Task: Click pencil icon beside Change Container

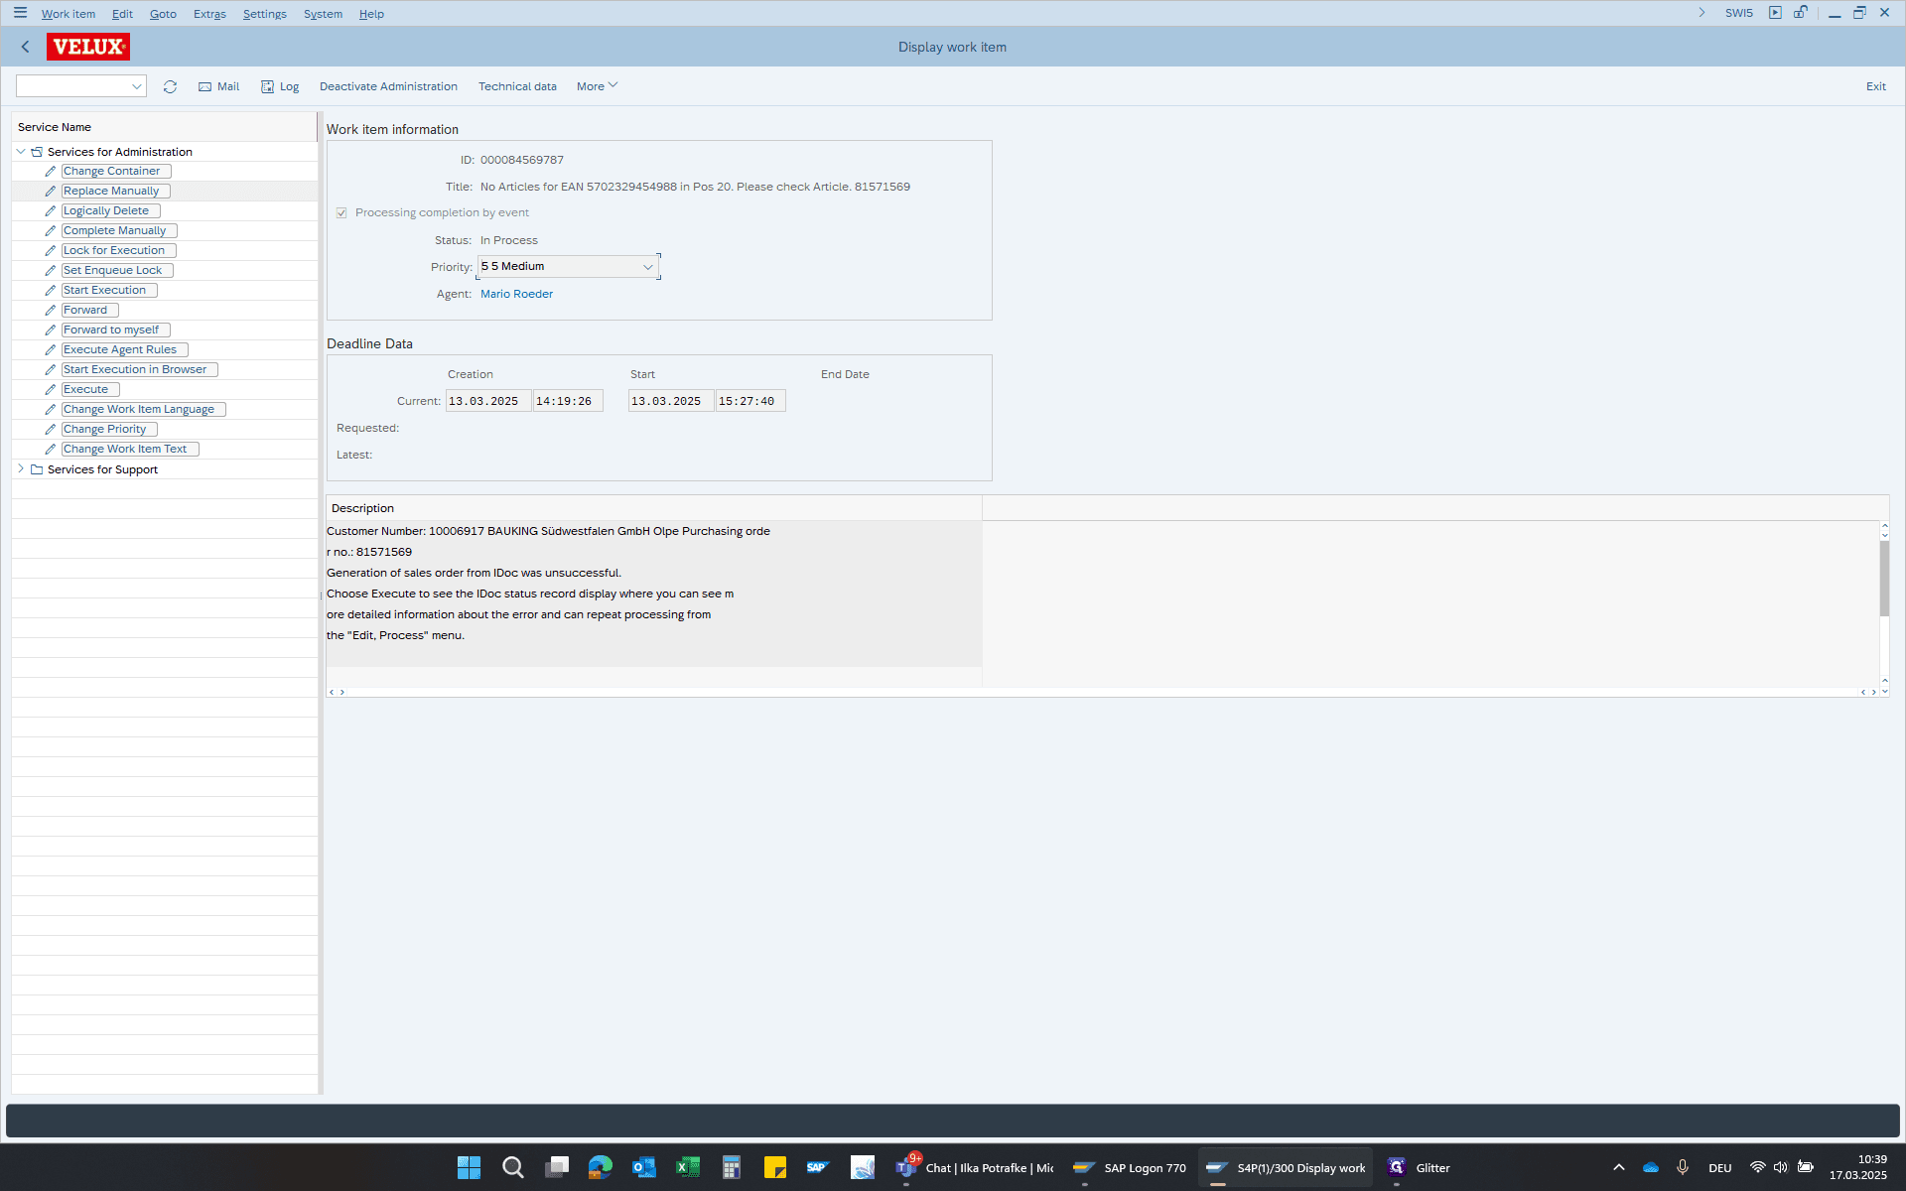Action: pos(51,171)
